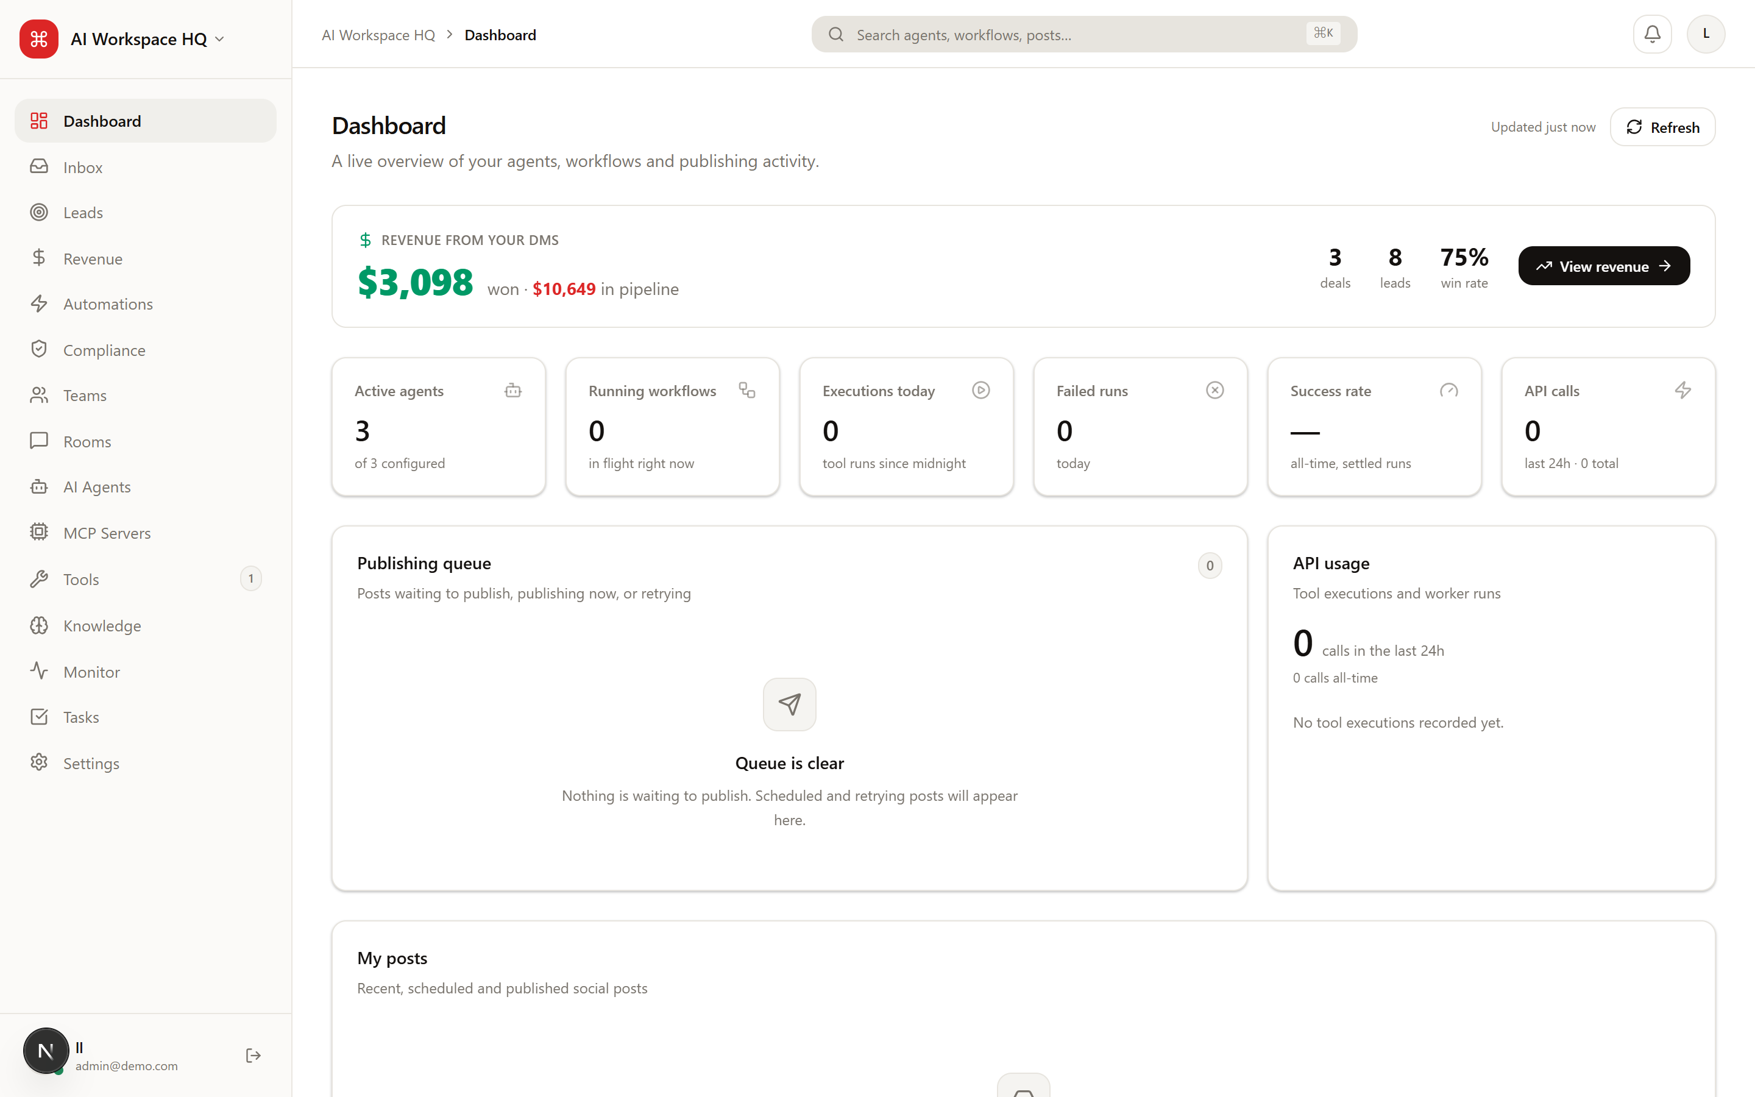
Task: Click the search magnifier icon
Action: [835, 34]
